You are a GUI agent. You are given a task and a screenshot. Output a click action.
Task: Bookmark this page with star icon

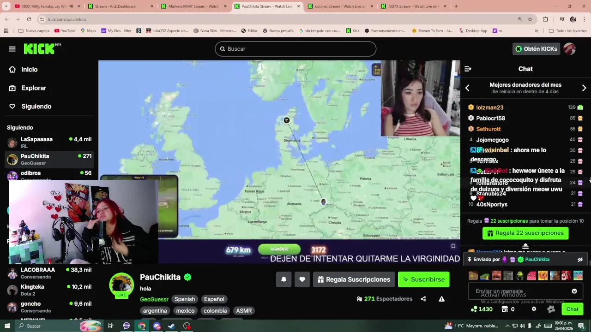click(530, 19)
